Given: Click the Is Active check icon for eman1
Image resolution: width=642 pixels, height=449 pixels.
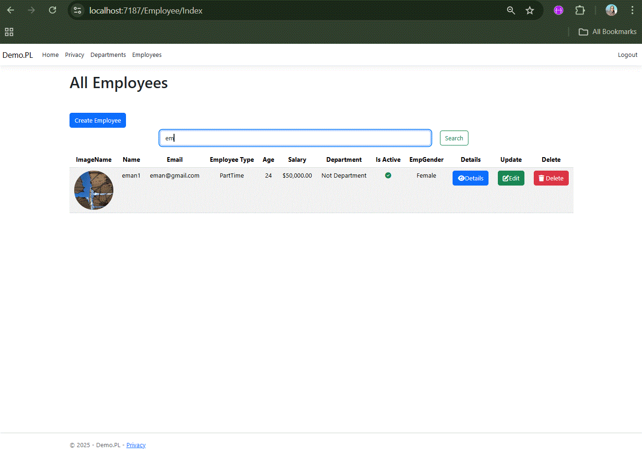Looking at the screenshot, I should pyautogui.click(x=388, y=175).
